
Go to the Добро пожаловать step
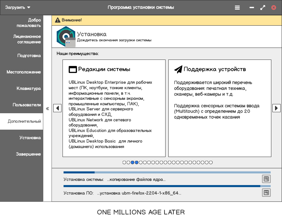tap(29, 23)
